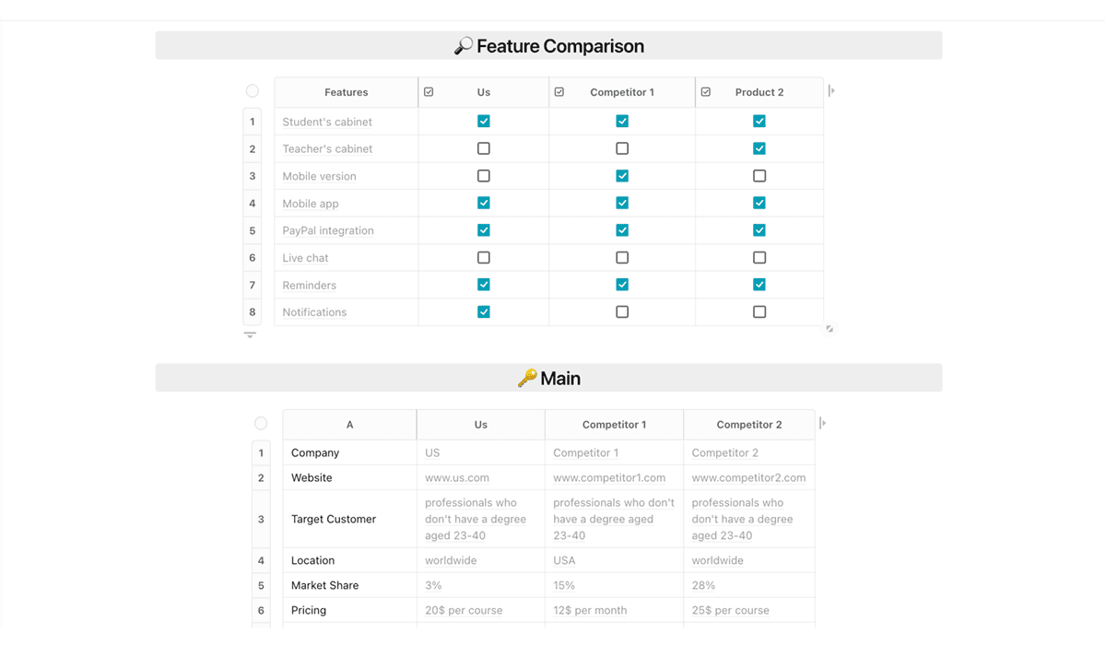Enable Live chat checkbox under Us
Screen dimensions: 1106x645
pos(484,258)
